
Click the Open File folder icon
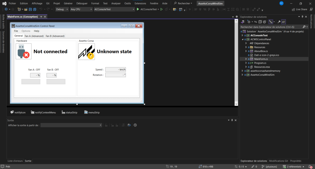point(26,9)
